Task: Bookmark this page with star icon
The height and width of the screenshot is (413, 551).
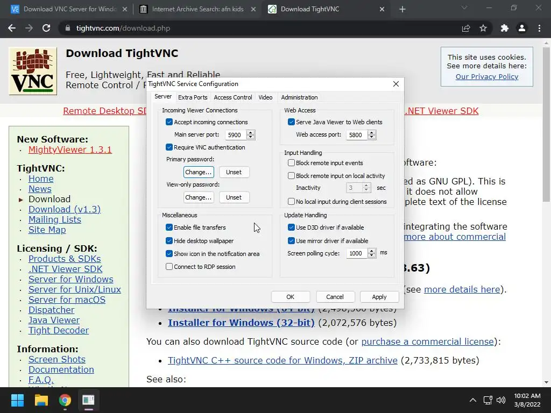Action: tap(483, 28)
